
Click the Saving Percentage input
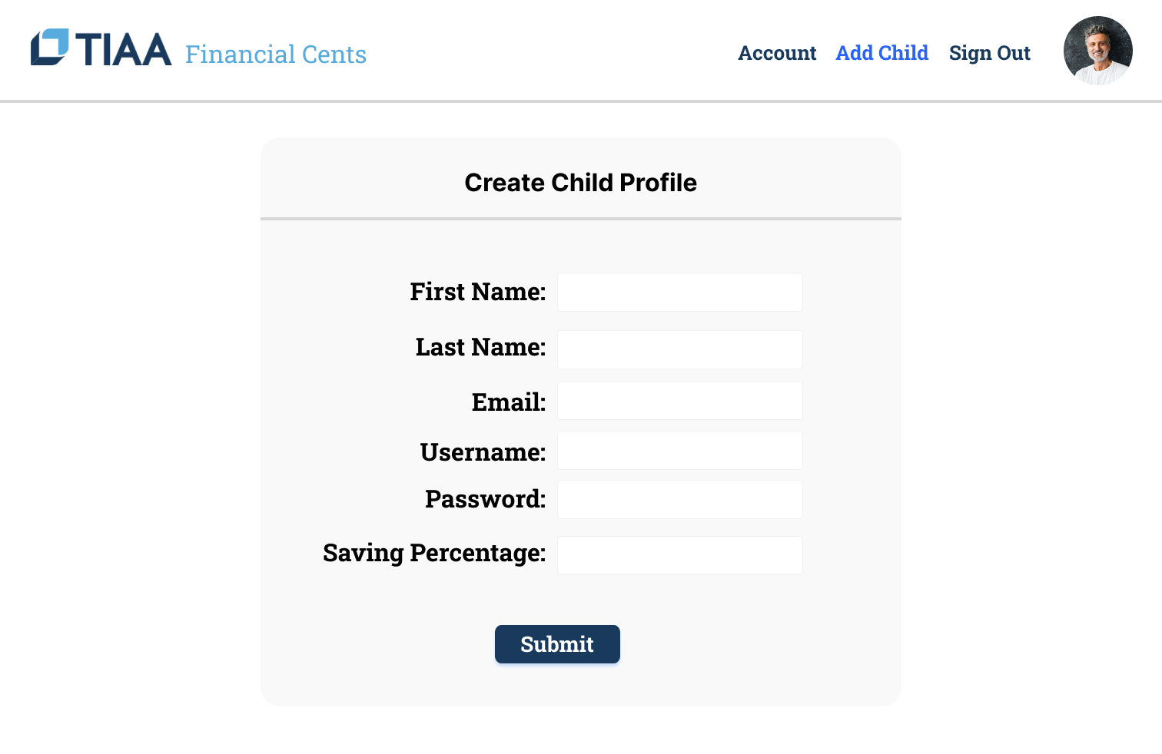(679, 554)
